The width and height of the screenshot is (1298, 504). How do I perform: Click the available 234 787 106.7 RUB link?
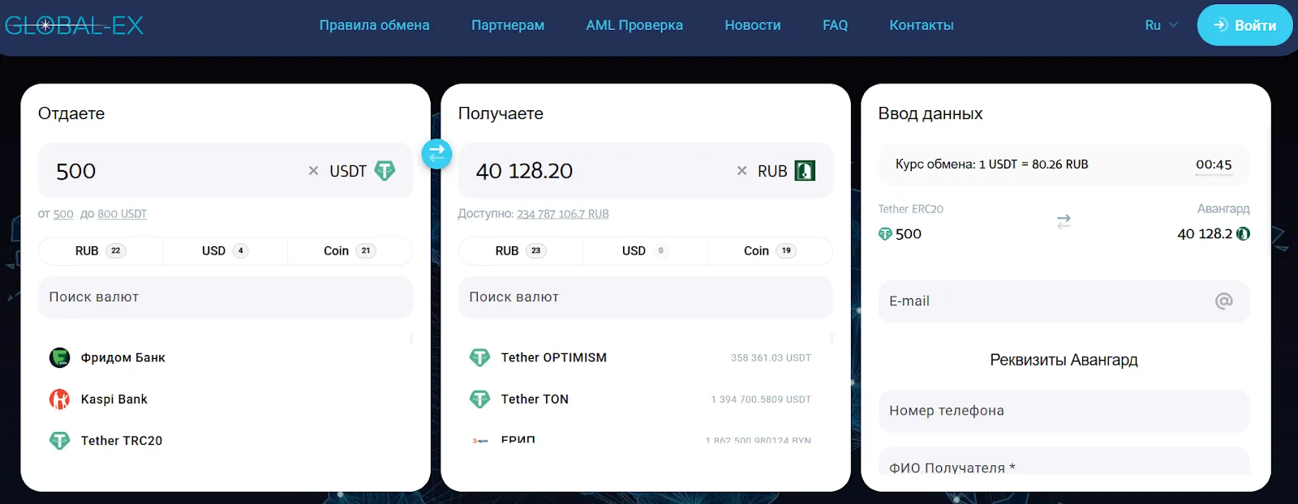[563, 214]
